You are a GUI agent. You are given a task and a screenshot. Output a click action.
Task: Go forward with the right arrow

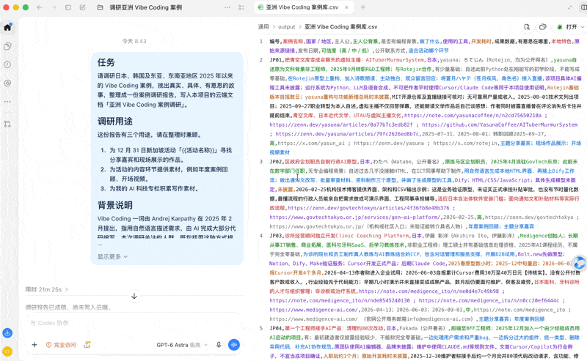coord(54,7)
